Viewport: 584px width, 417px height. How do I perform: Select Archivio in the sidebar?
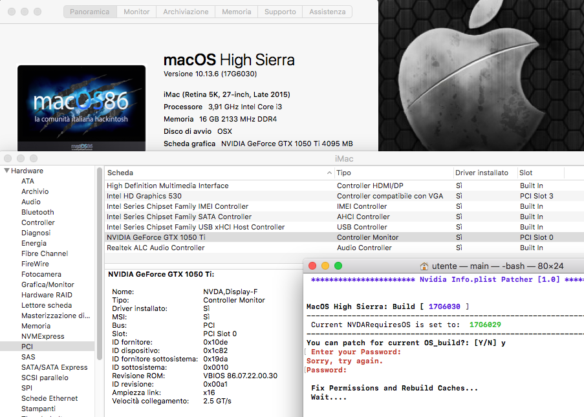coord(35,191)
